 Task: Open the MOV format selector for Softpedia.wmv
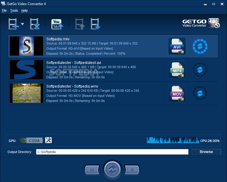177,93
